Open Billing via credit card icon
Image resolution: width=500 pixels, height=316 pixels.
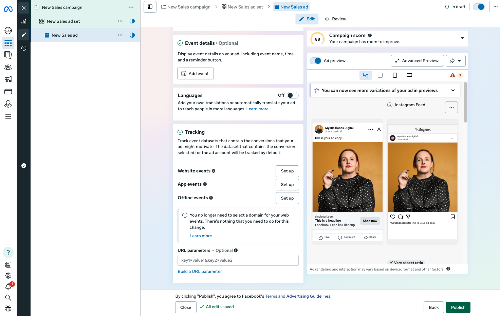pyautogui.click(x=8, y=91)
